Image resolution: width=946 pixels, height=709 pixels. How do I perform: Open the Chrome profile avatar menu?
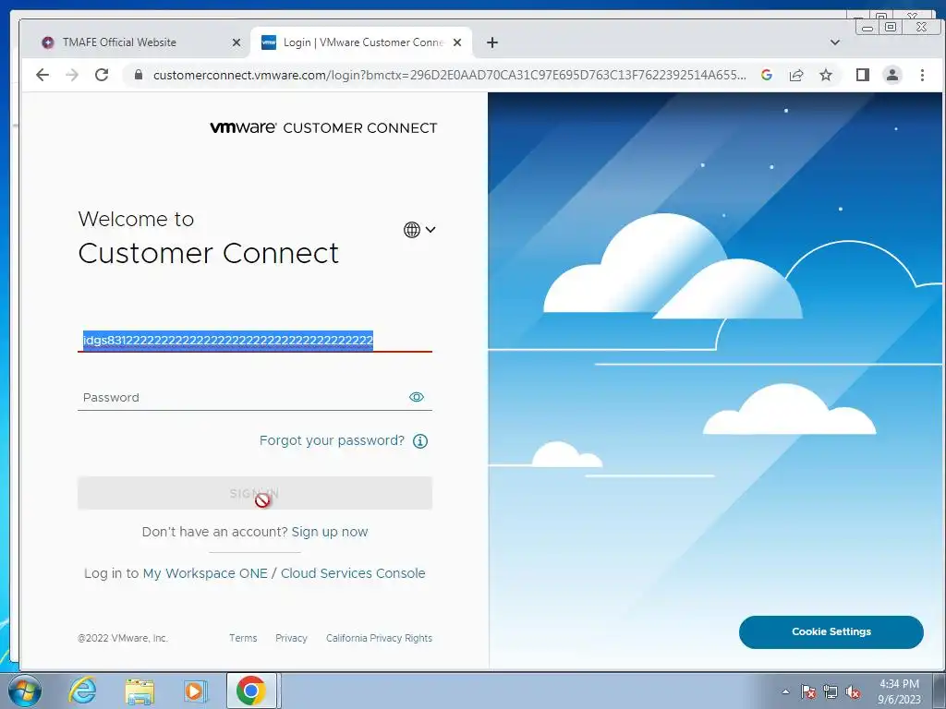[892, 75]
